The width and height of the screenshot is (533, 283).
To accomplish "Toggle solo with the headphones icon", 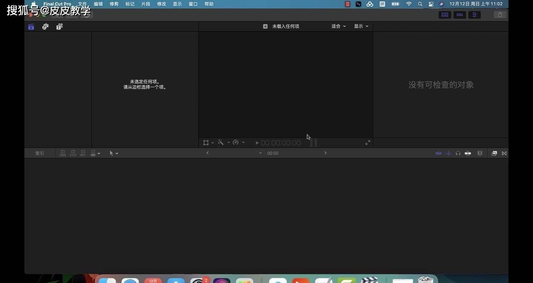I will 458,153.
